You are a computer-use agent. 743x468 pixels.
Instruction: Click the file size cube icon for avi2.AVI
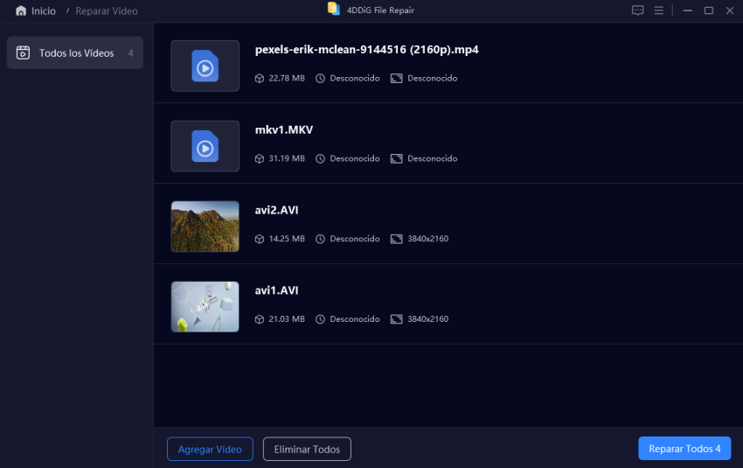pos(260,239)
